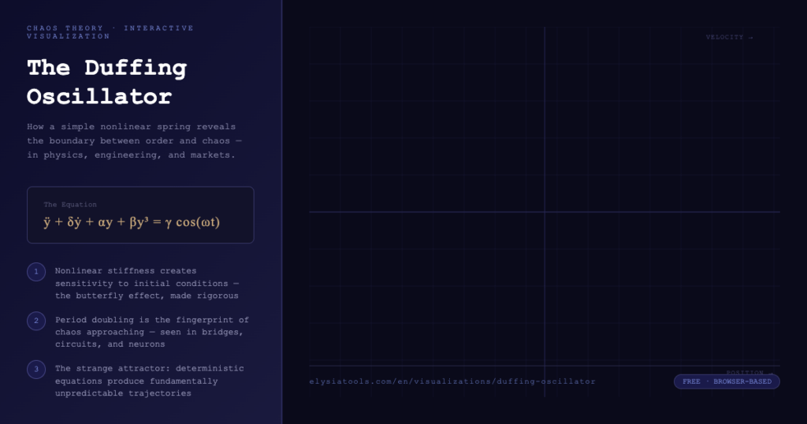Click the FREE · BROWSER-BASED badge
The width and height of the screenshot is (807, 424).
727,381
